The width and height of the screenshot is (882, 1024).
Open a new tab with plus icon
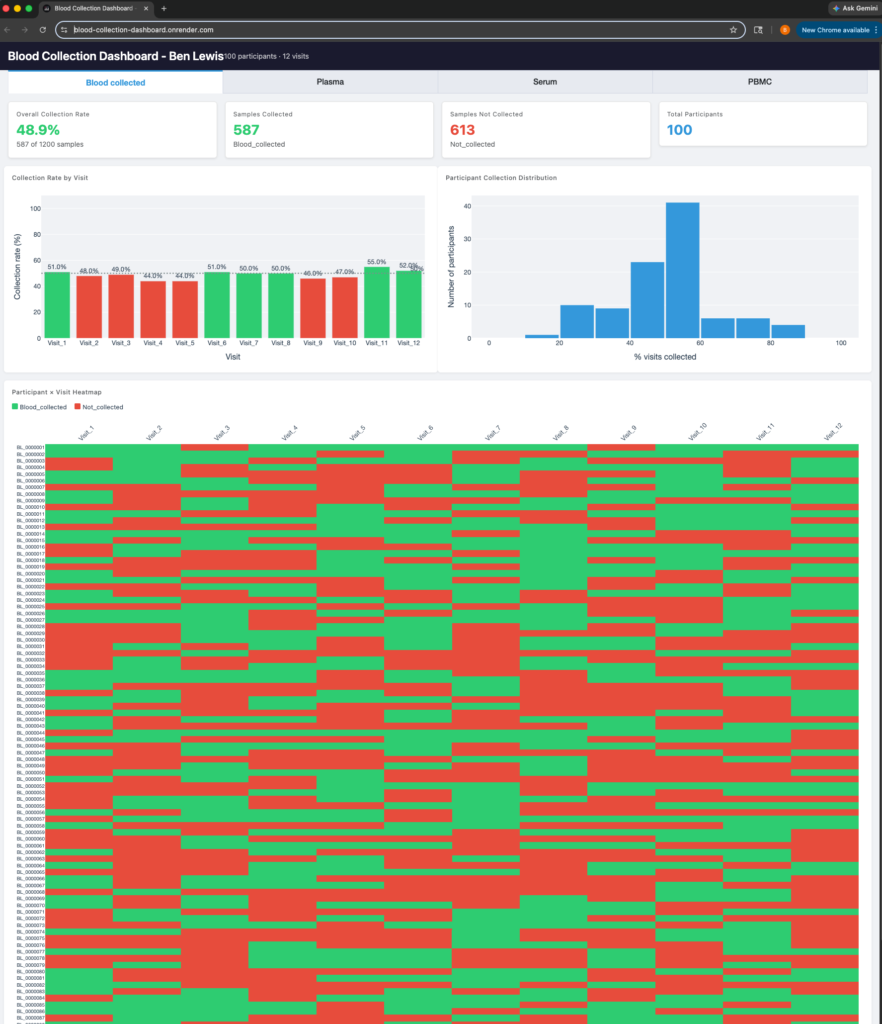(x=164, y=8)
